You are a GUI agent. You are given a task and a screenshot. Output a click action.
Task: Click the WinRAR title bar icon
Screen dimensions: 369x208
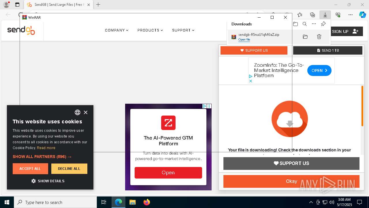[25, 17]
